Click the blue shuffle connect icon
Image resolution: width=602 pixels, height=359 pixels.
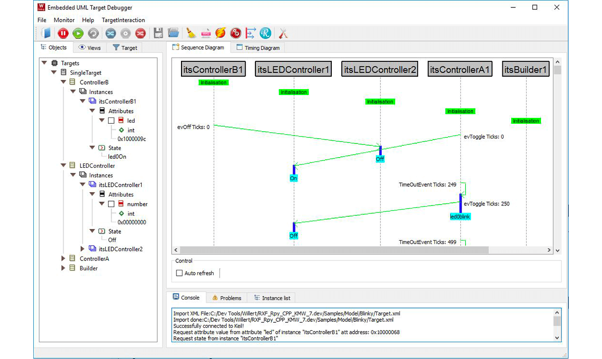click(111, 33)
